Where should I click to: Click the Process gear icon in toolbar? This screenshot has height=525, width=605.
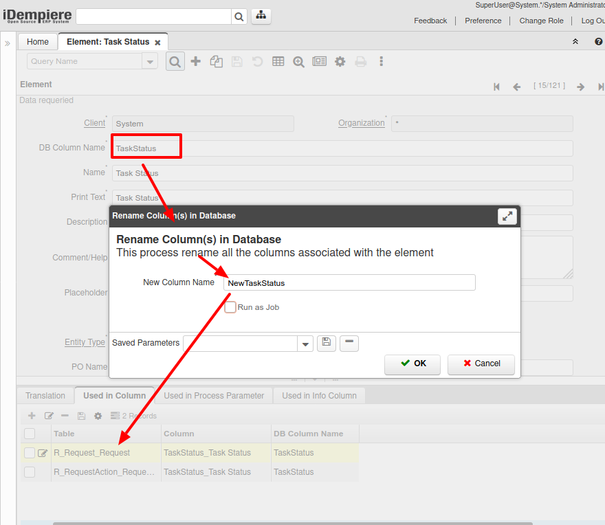340,61
